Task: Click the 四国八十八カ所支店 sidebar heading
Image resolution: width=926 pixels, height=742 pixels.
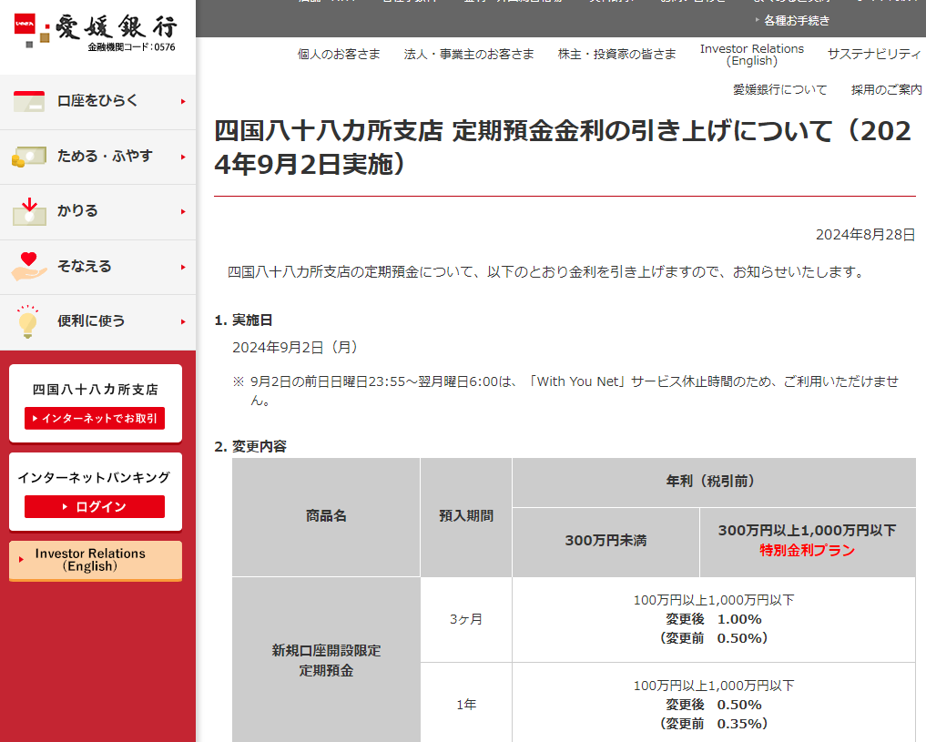Action: click(95, 390)
